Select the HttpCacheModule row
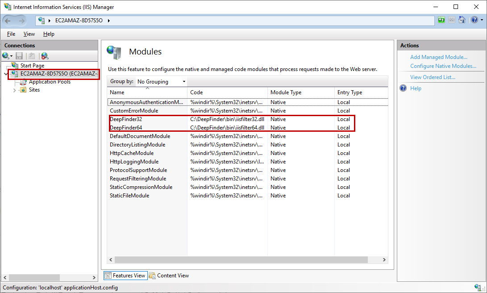Viewport: 487px width, 293px height. (x=248, y=153)
